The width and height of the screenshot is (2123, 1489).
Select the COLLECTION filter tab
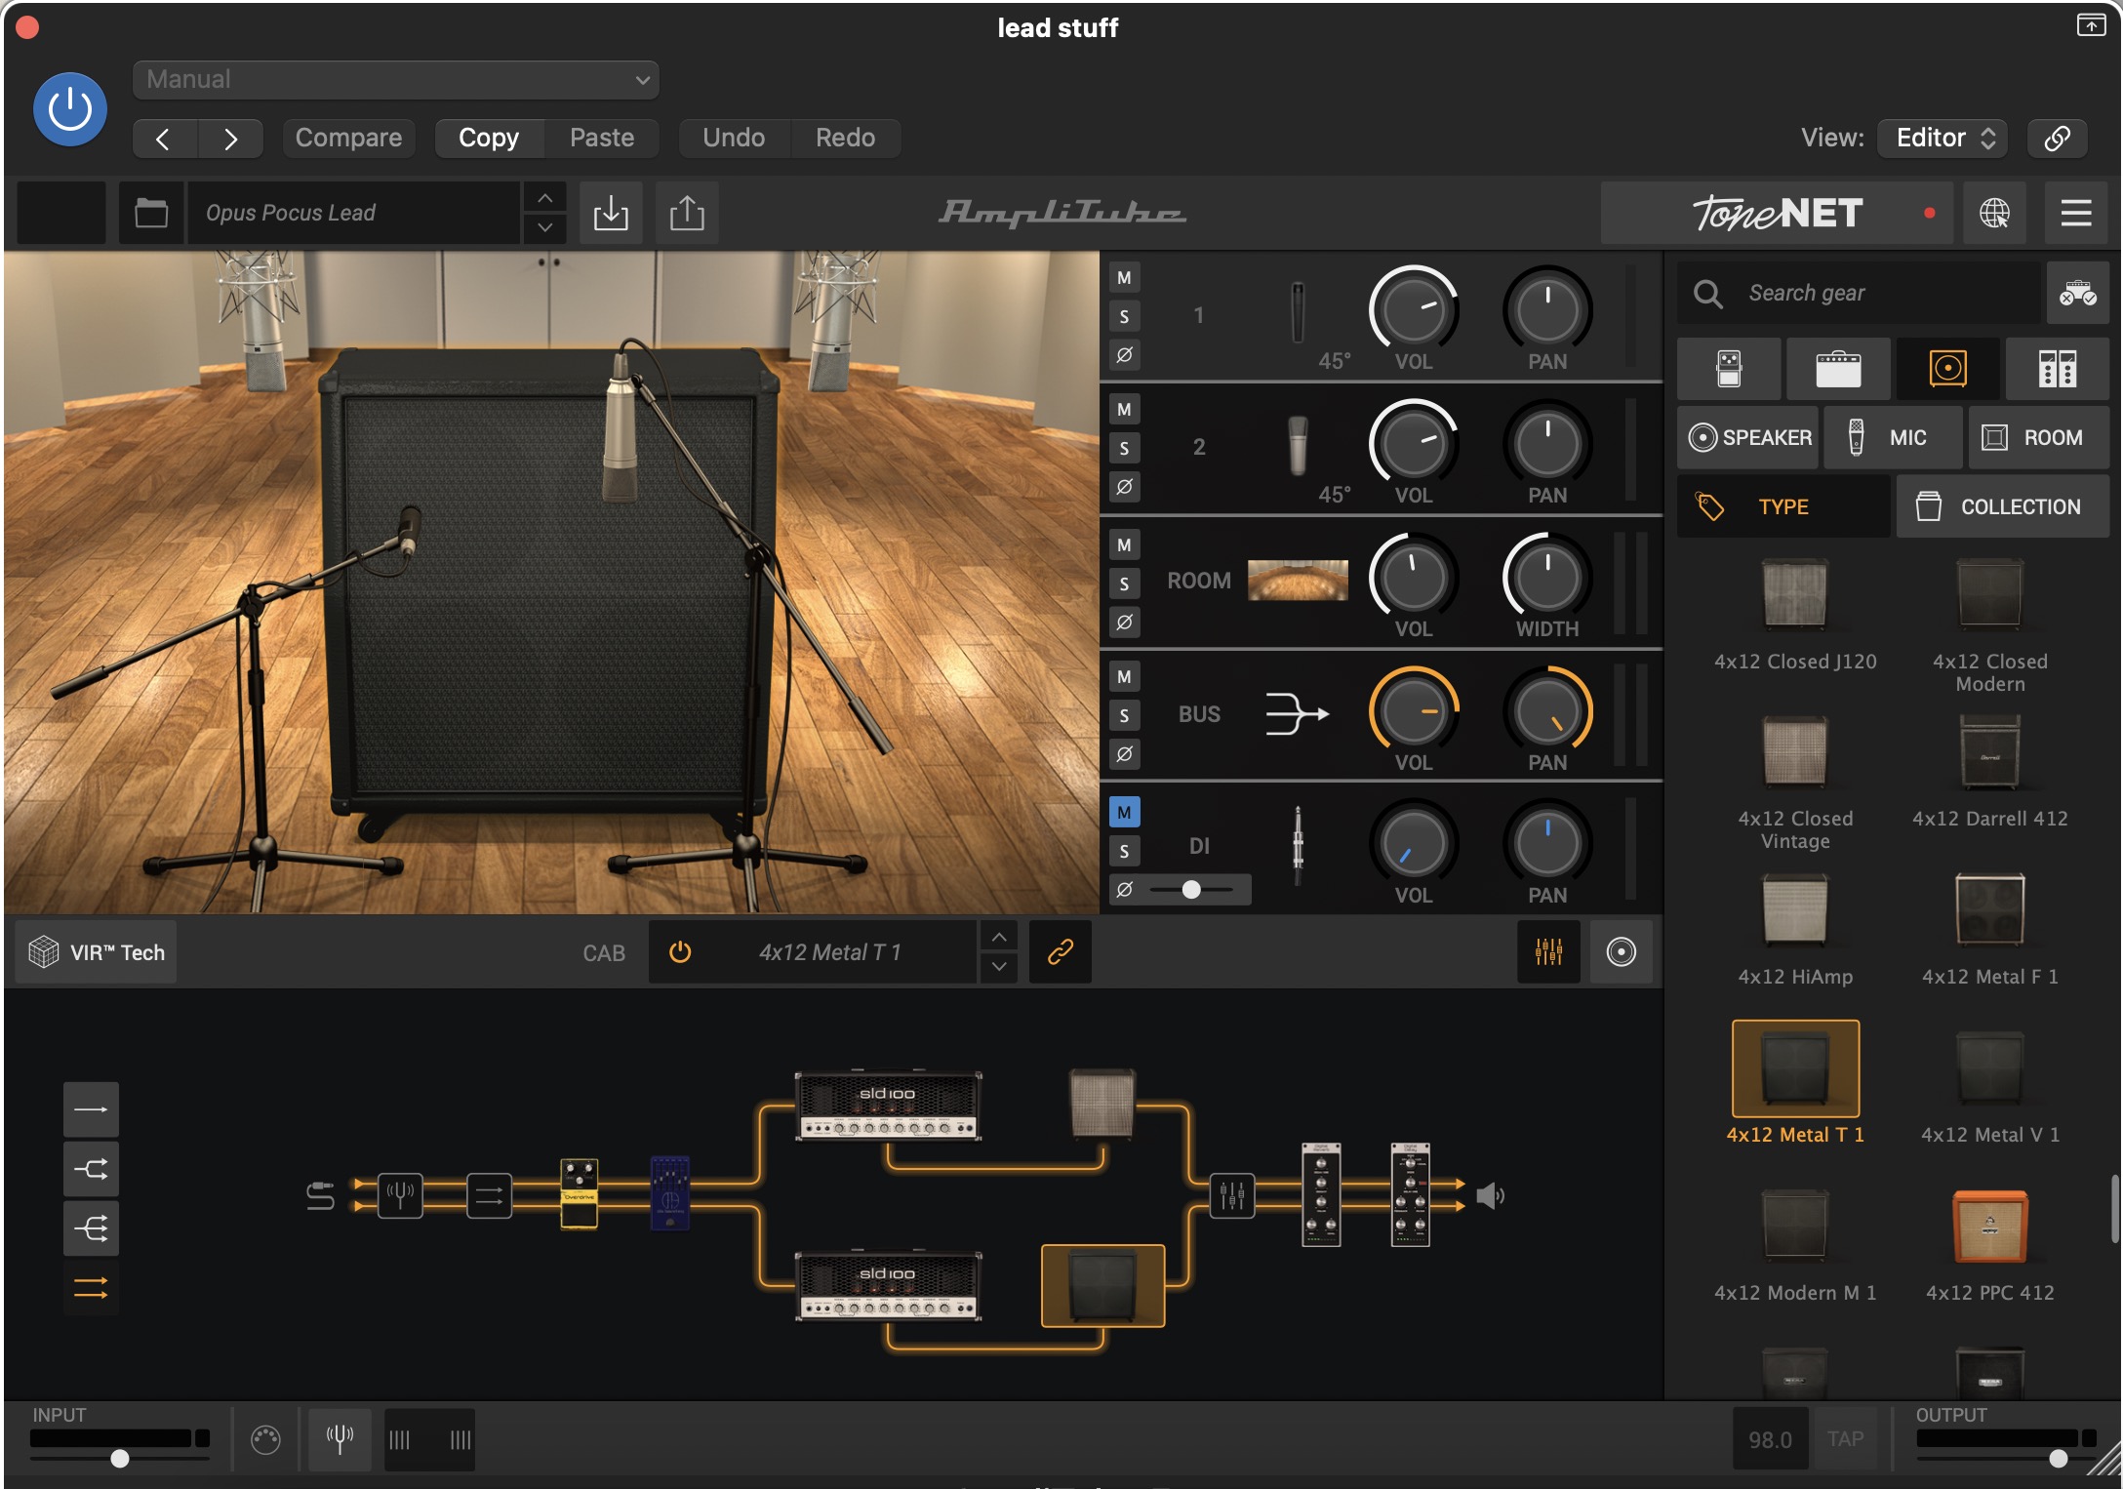click(x=2003, y=506)
